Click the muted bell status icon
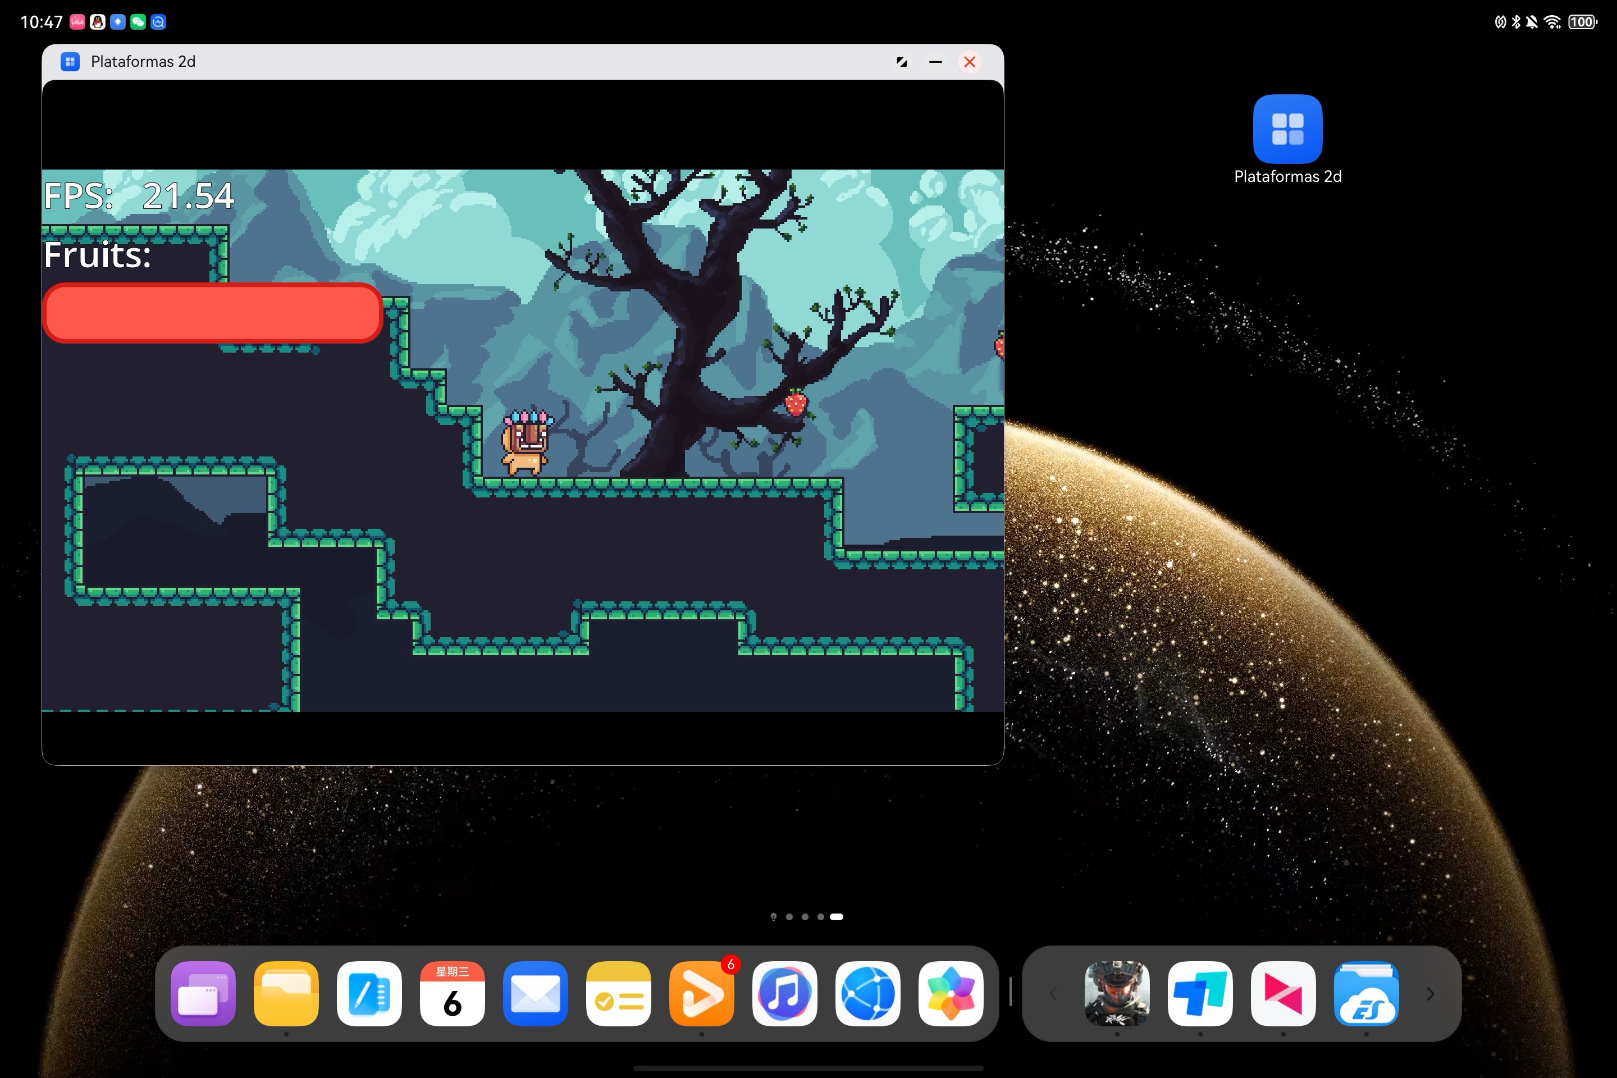 point(1532,22)
